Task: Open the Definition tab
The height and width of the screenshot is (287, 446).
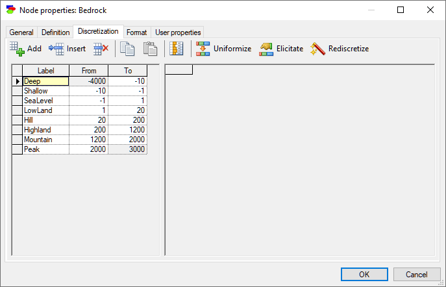Action: [x=55, y=32]
